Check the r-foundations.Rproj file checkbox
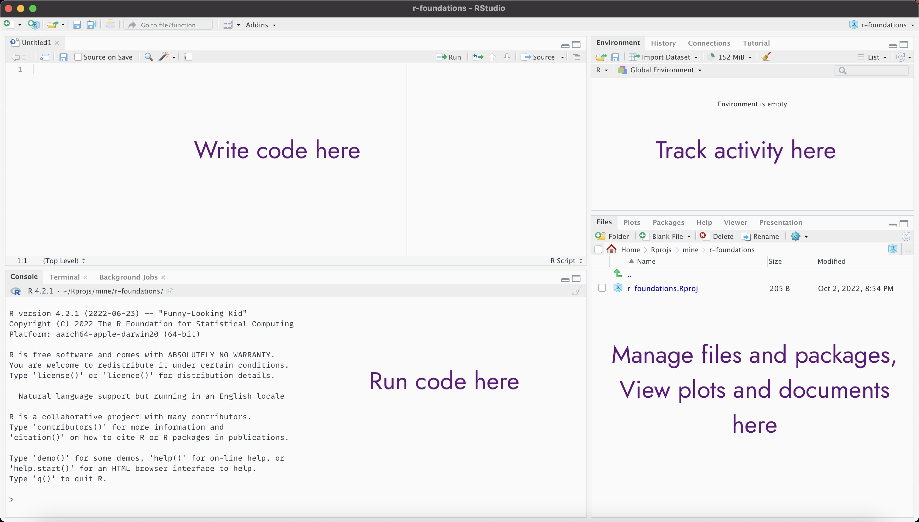 coord(602,288)
